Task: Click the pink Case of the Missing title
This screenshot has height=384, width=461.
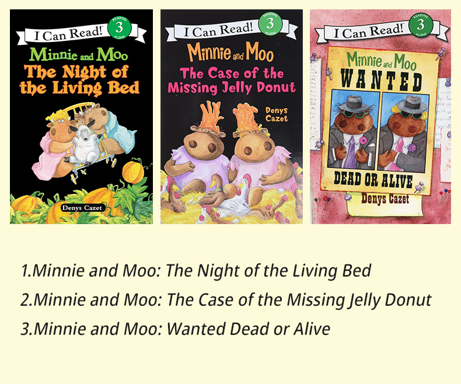Action: (232, 81)
